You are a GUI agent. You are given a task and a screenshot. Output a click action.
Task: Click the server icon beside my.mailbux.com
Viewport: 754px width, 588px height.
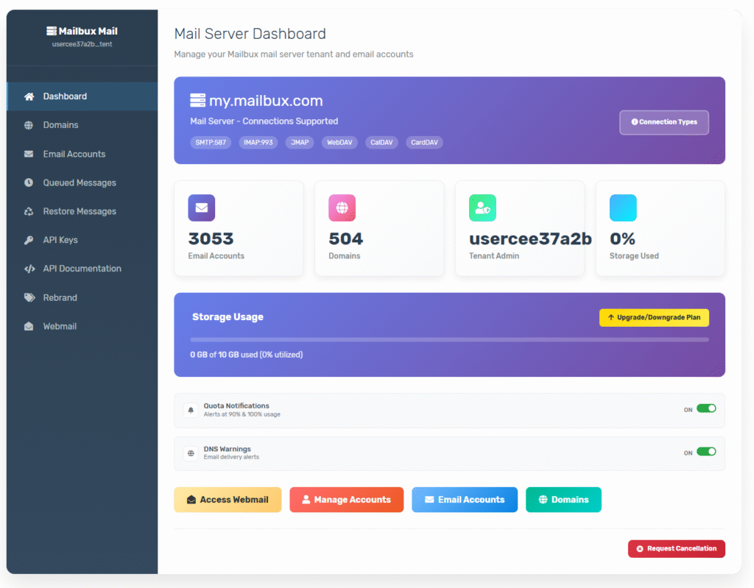tap(197, 101)
